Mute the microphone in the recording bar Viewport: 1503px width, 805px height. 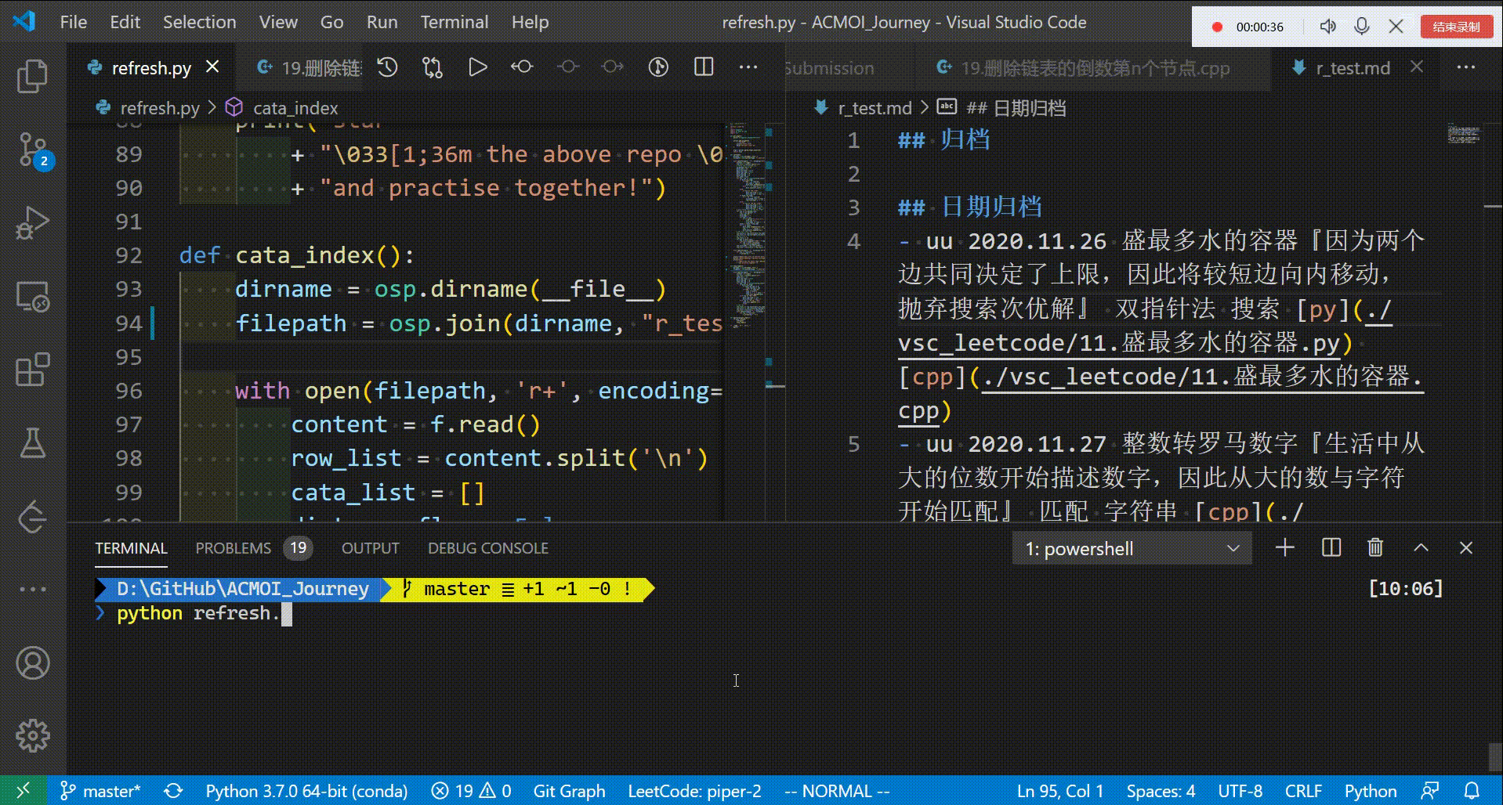(x=1361, y=26)
